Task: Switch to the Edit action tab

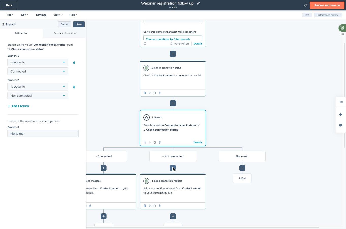Action: click(x=22, y=33)
